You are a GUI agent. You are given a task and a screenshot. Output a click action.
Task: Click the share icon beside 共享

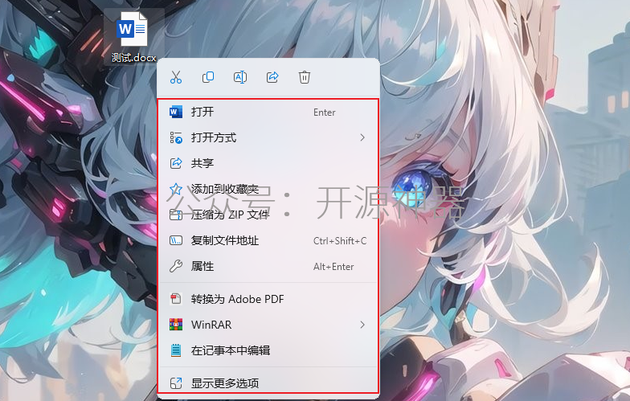pyautogui.click(x=175, y=163)
